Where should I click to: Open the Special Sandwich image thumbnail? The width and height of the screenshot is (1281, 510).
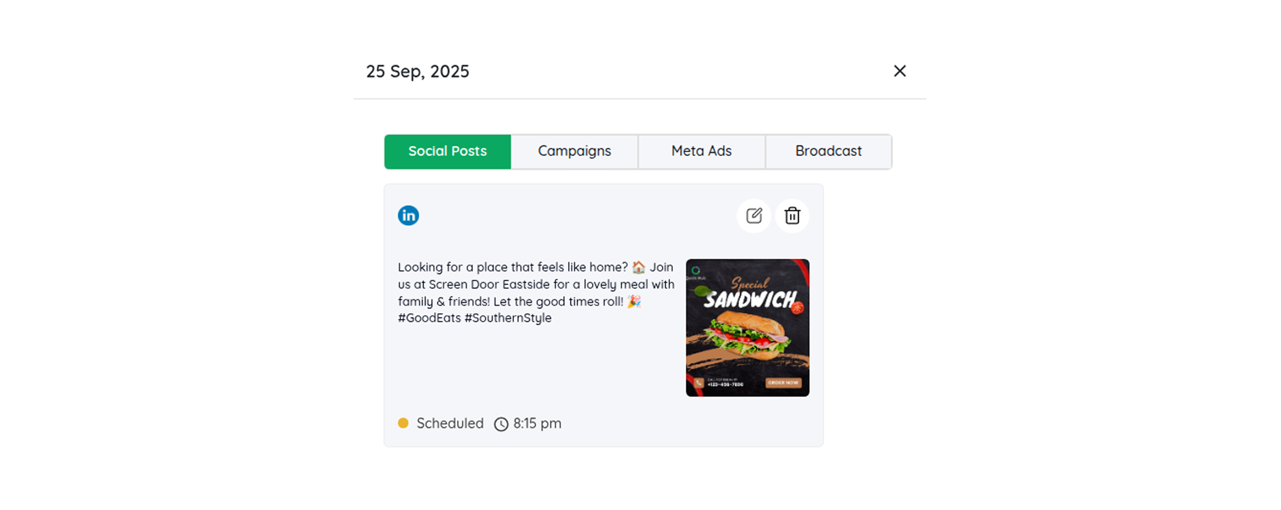(747, 328)
